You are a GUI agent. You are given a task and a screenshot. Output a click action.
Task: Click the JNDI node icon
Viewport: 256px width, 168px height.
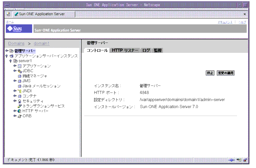click(x=19, y=91)
